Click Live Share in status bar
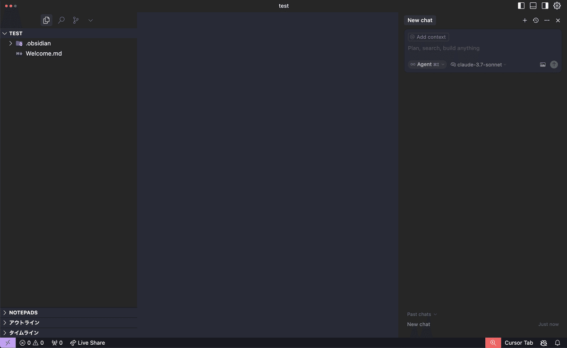The width and height of the screenshot is (567, 348). point(87,343)
